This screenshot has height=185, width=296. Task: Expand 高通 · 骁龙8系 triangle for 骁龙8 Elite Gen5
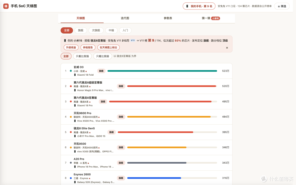[x=90, y=133]
